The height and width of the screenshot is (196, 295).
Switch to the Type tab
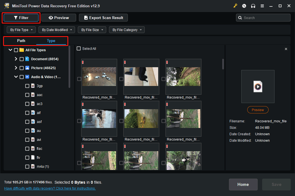pos(51,41)
